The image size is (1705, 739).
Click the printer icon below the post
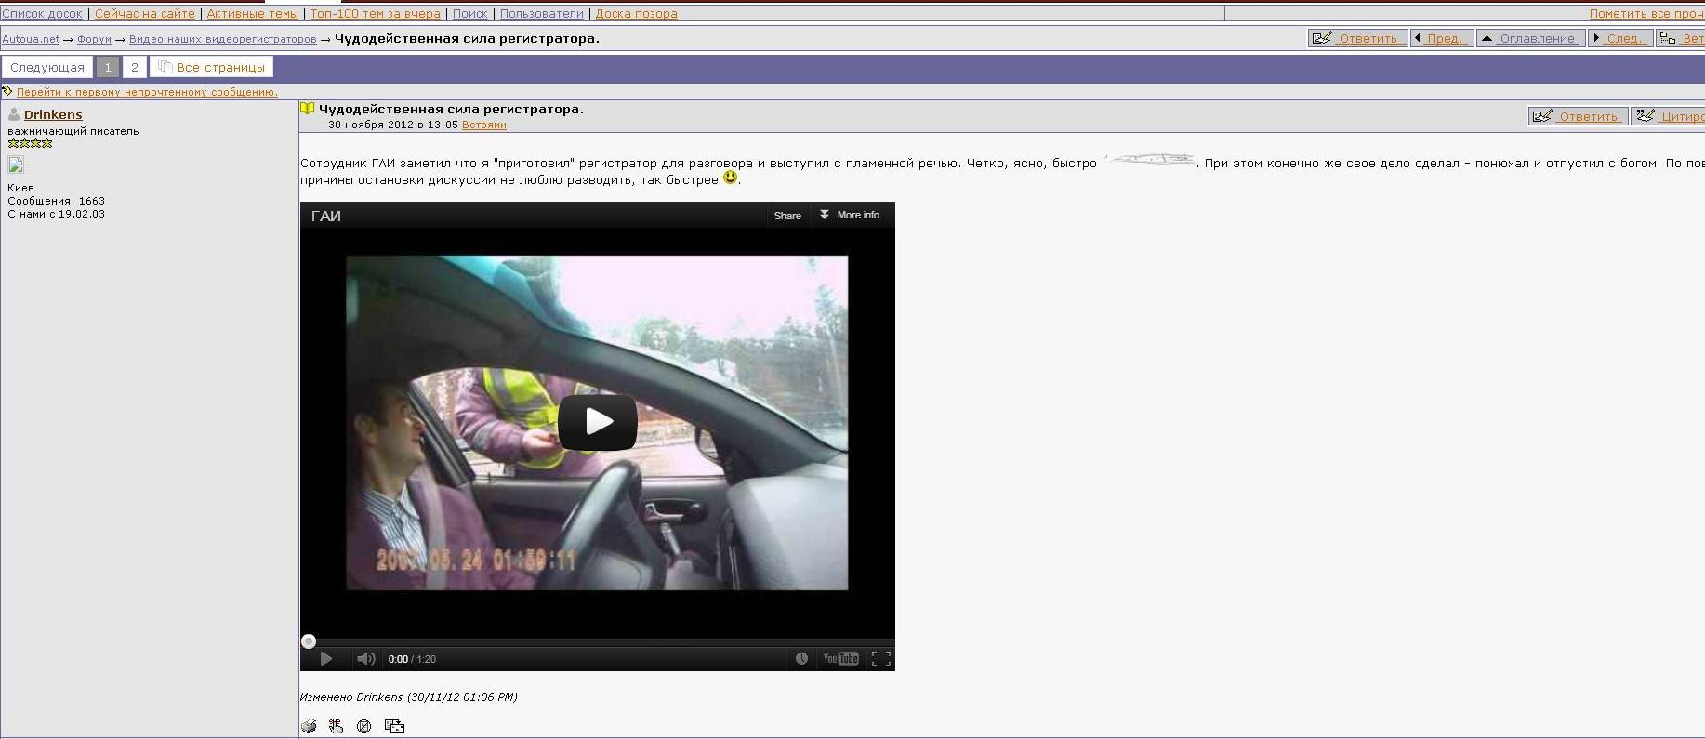tap(309, 726)
